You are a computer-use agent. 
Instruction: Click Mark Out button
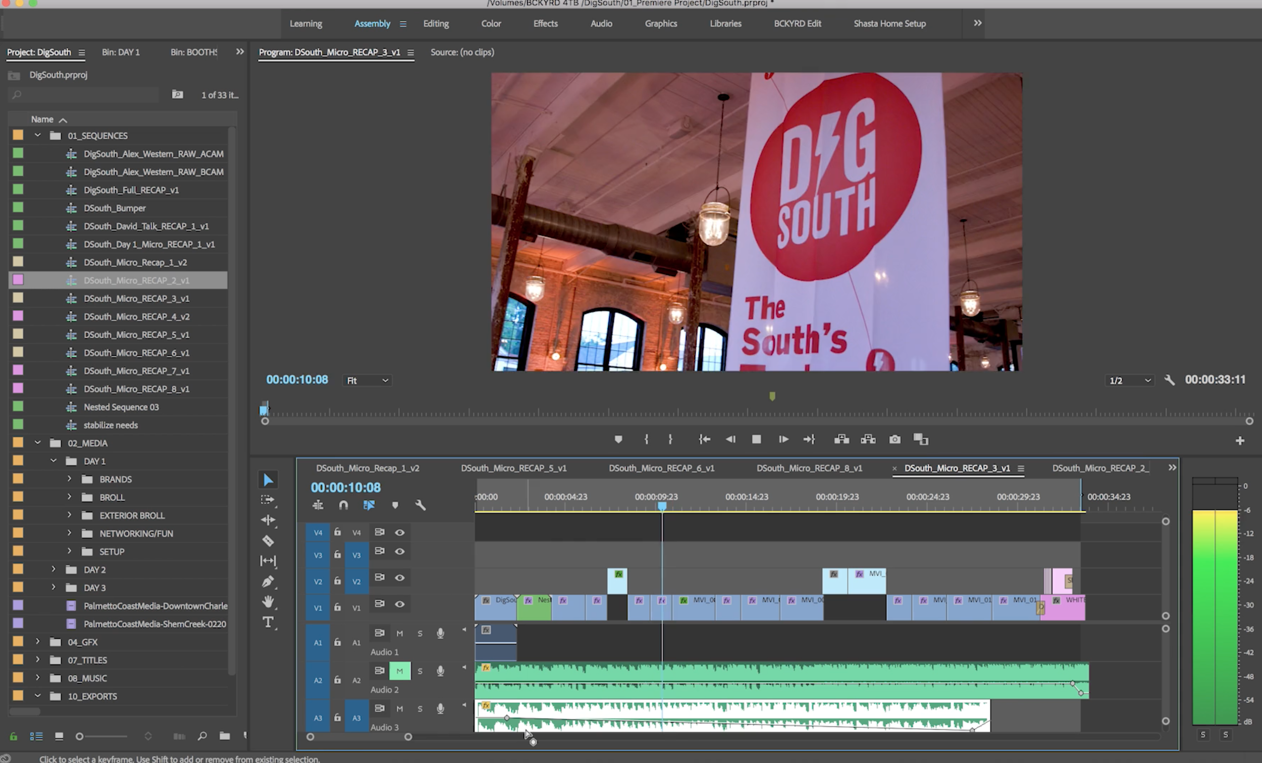(670, 440)
